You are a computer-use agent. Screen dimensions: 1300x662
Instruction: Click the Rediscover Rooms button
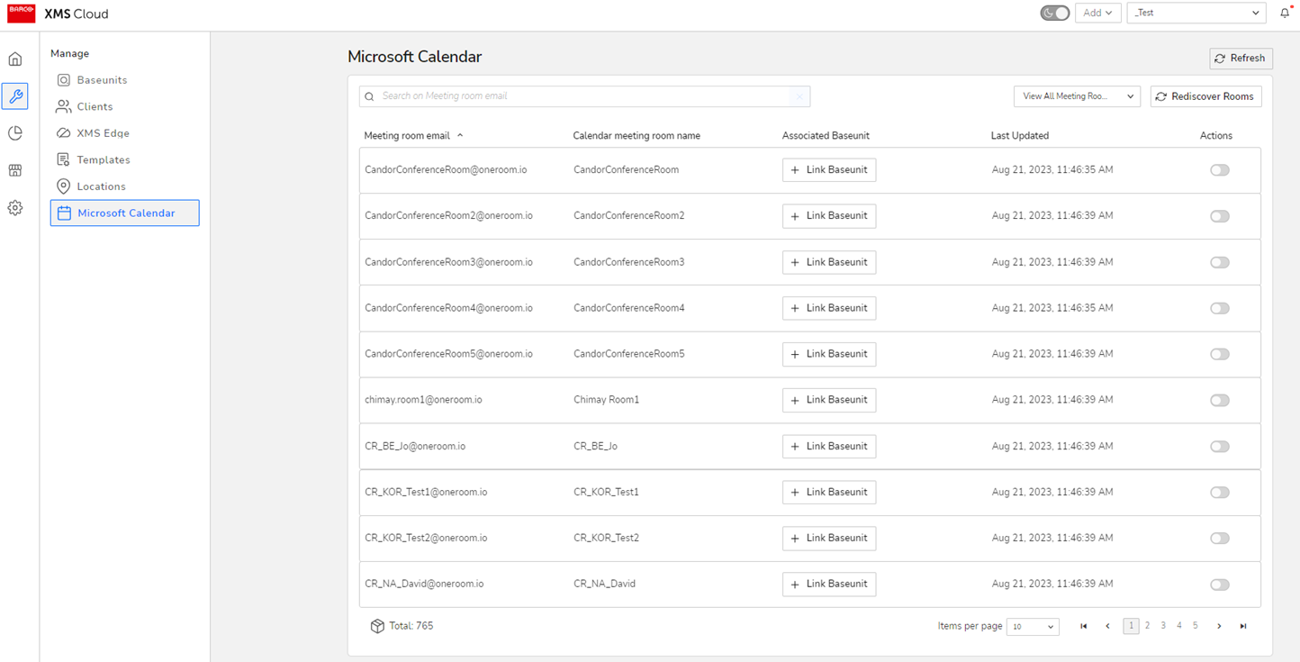(x=1205, y=96)
